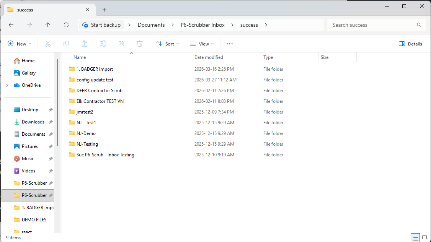
Task: Cut the selection using the scissors icon
Action: pos(47,44)
